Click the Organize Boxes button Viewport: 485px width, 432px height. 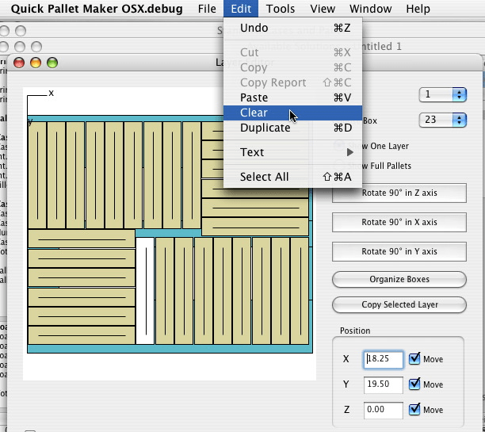pyautogui.click(x=399, y=279)
